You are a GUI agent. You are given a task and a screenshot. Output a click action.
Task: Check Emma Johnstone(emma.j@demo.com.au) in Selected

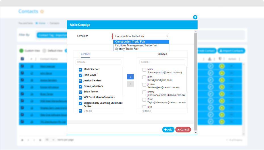144,92
